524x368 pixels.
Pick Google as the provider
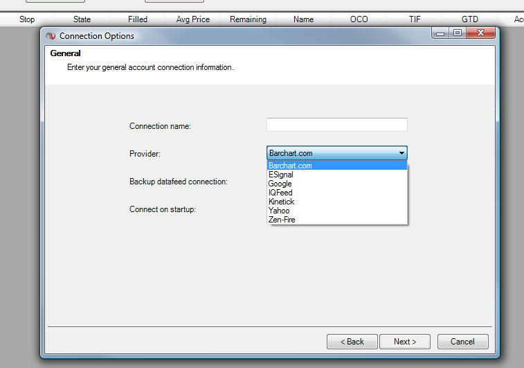337,184
